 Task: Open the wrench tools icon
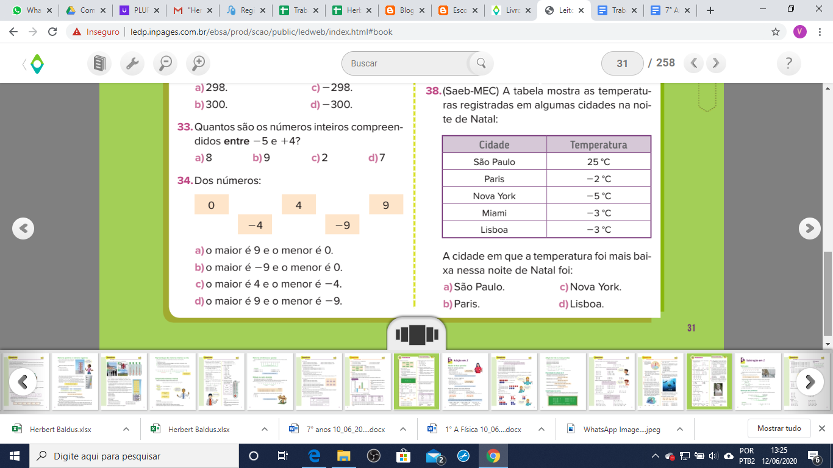[132, 63]
